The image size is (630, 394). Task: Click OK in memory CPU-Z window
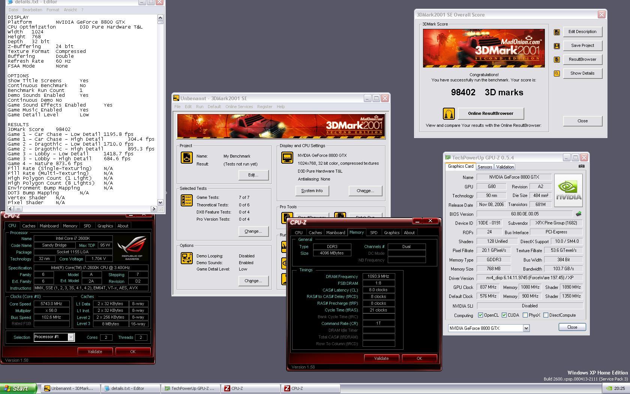tap(419, 358)
